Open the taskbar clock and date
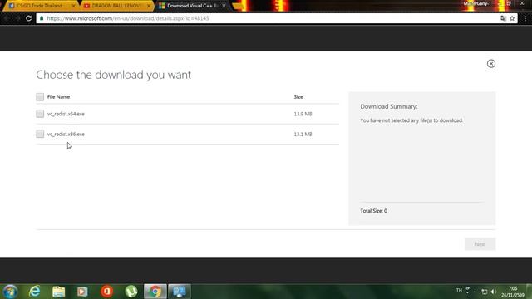The height and width of the screenshot is (299, 532). (x=513, y=292)
